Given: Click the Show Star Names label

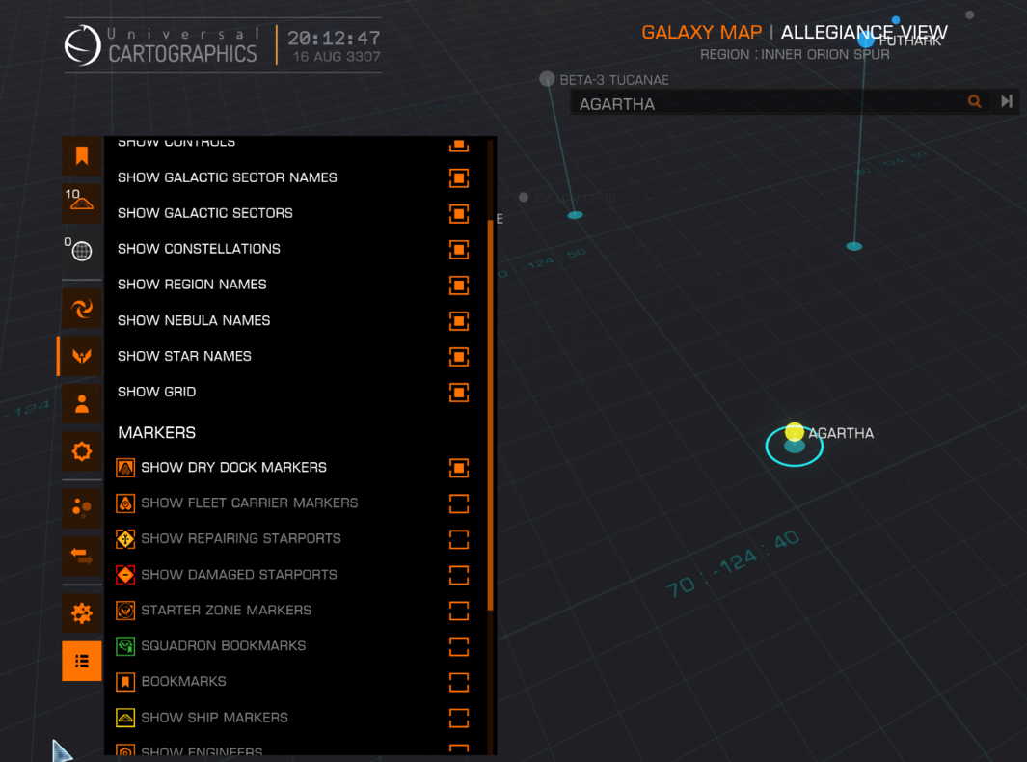Looking at the screenshot, I should (x=185, y=357).
